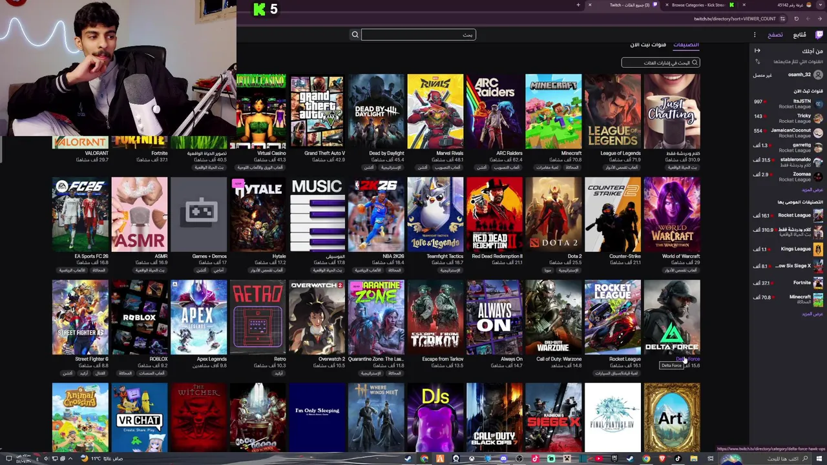Open the Apex Legends category cover
Image resolution: width=827 pixels, height=465 pixels.
[199, 317]
